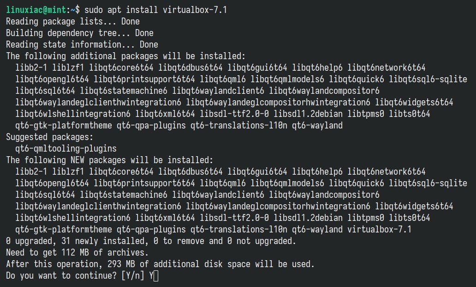Click qt6-translations-l10n in the NEW packages list
This screenshot has width=476, height=287.
tap(239, 230)
